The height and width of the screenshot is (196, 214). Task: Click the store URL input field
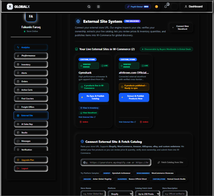coord(116,162)
